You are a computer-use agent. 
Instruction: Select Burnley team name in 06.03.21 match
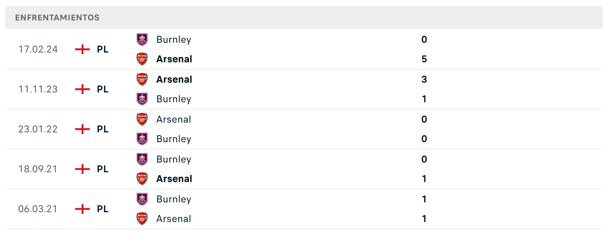point(174,199)
